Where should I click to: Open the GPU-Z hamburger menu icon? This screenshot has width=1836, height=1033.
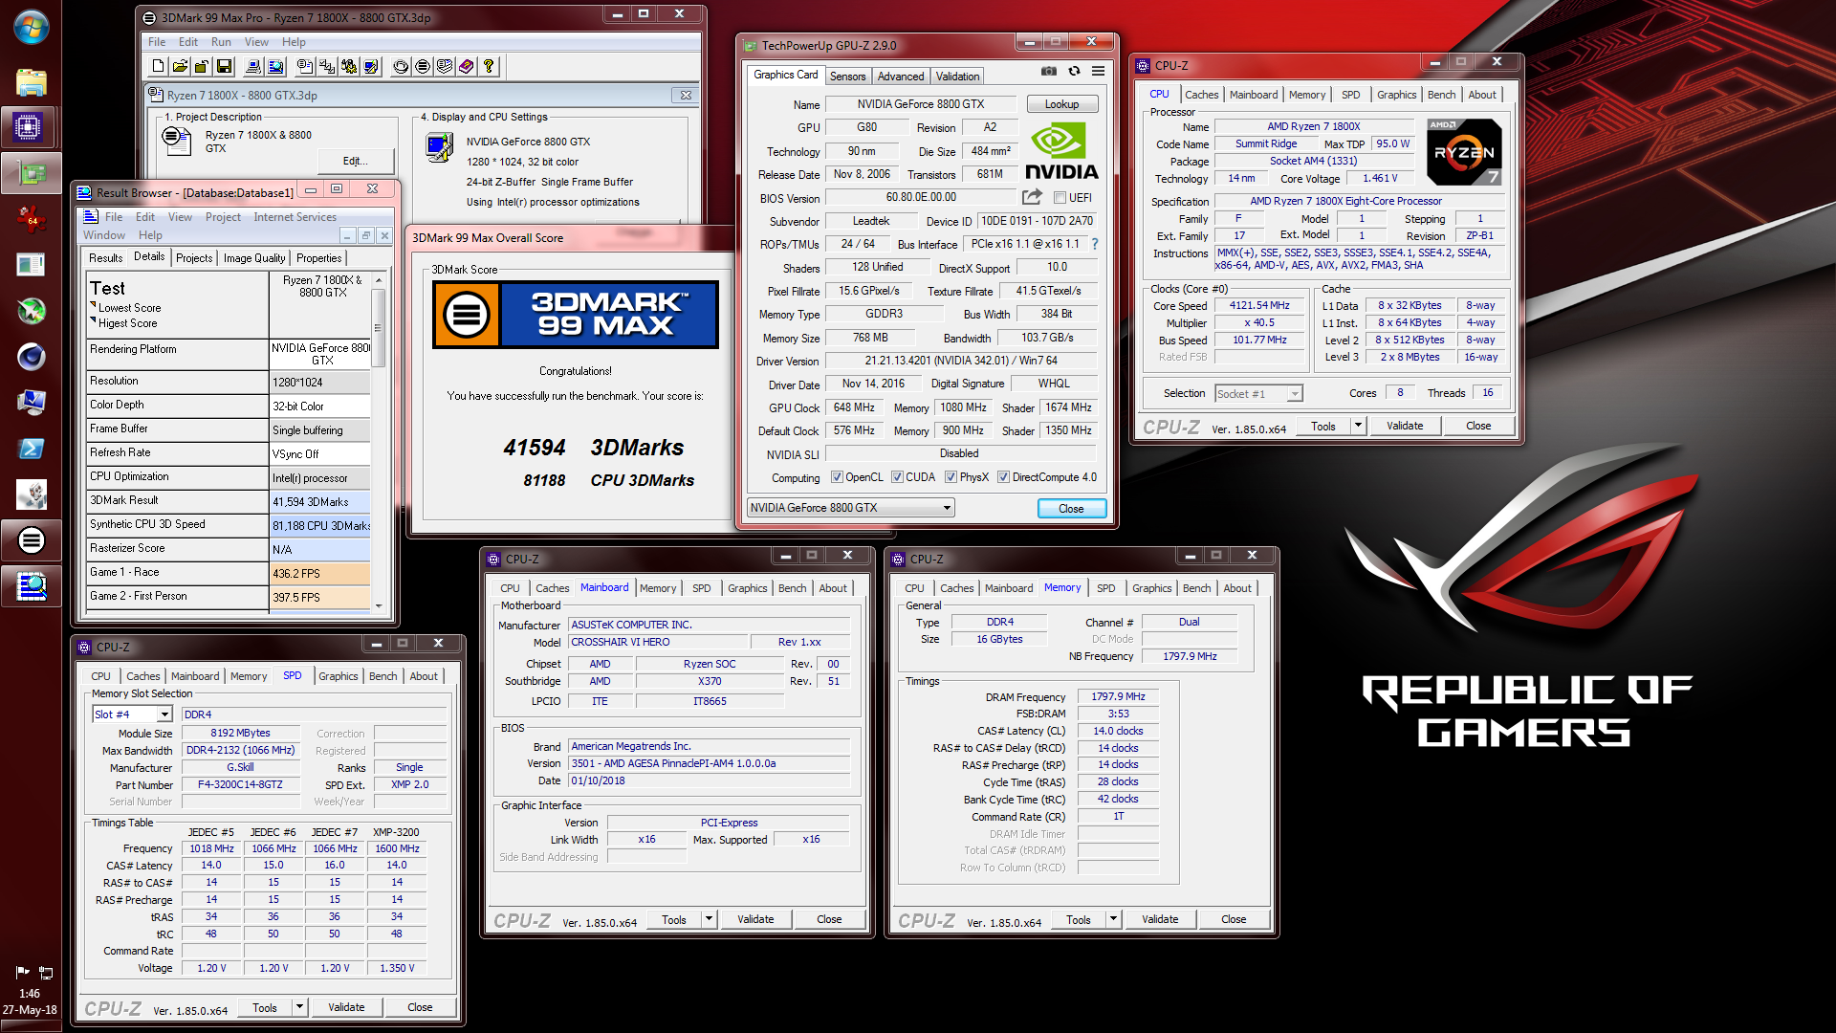click(x=1098, y=71)
